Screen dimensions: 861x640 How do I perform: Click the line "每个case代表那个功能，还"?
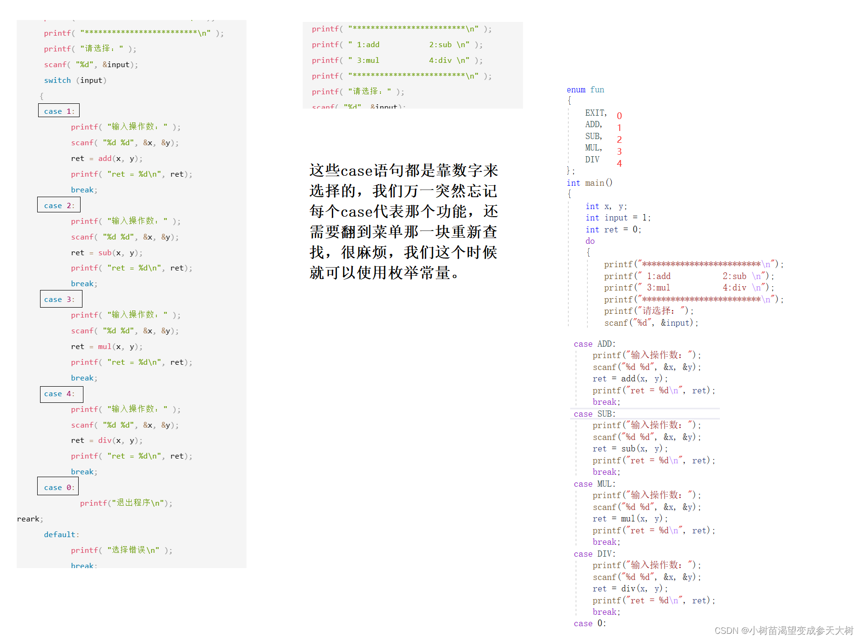click(404, 211)
